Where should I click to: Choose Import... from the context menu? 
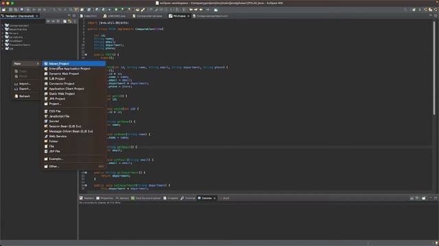click(26, 83)
